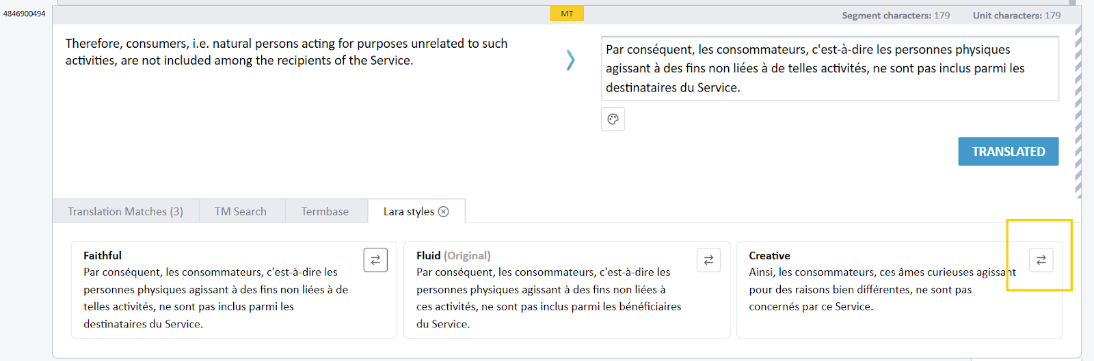Click inside the French target translation field
The image size is (1094, 361).
click(x=829, y=68)
